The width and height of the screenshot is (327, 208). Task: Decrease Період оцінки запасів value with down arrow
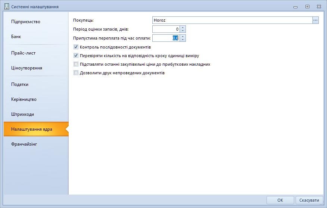click(183, 31)
